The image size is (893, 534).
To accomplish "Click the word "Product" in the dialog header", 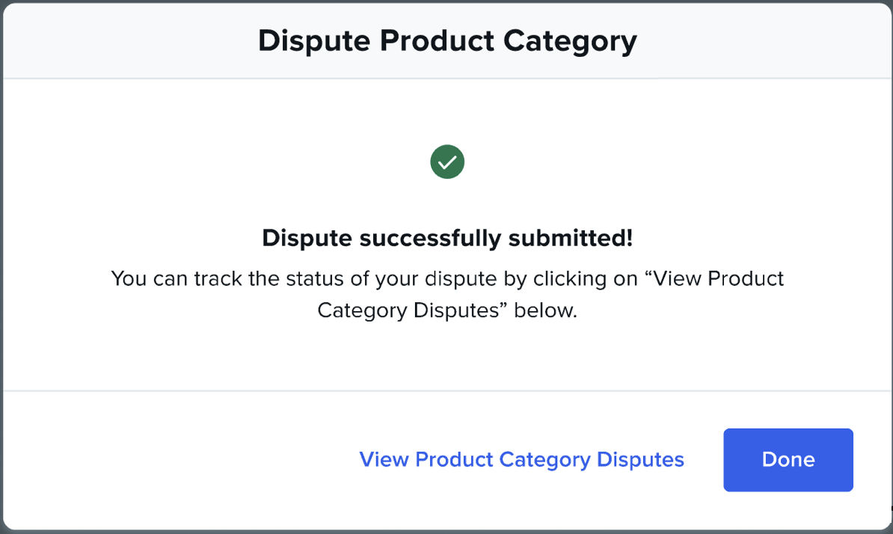I will coord(437,41).
